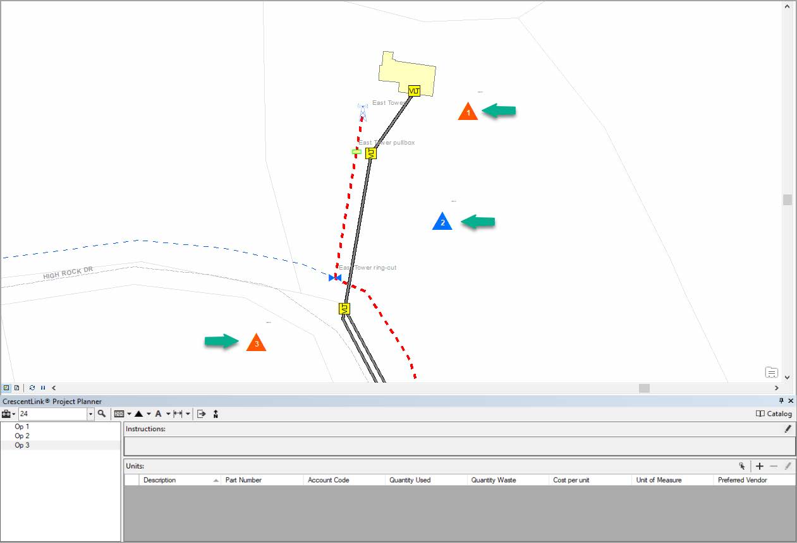Viewport: 797px width, 543px height.
Task: Collapse the bottom toolbar with the chevron
Action: pos(54,388)
